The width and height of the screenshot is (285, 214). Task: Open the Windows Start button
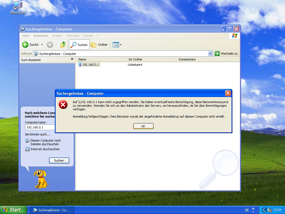pos(13,210)
